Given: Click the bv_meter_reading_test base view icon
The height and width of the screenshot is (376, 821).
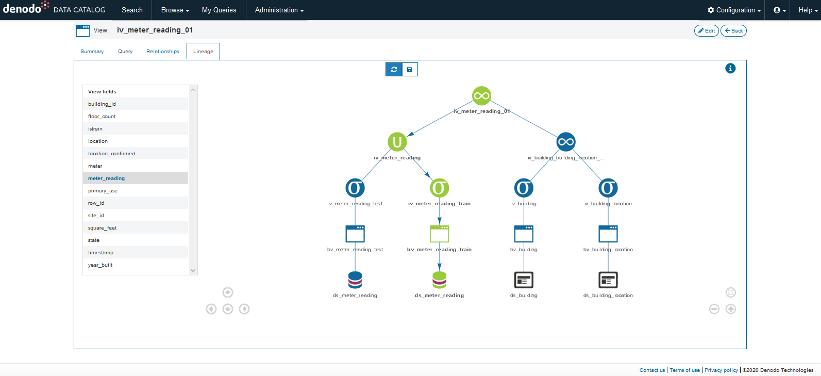Looking at the screenshot, I should pos(355,234).
